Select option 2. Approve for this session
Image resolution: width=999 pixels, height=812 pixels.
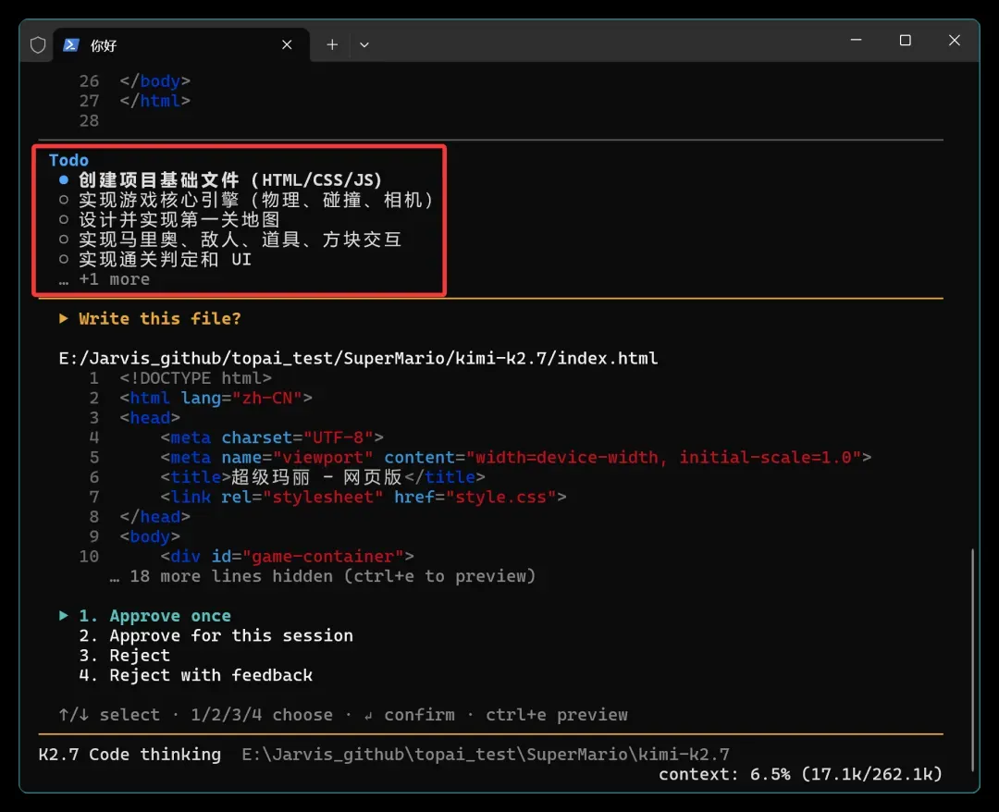tap(216, 635)
